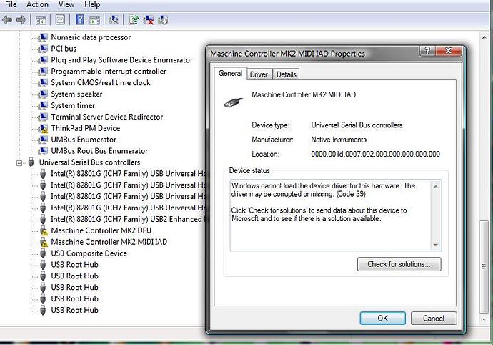Switch to the General tab
The width and height of the screenshot is (493, 345).
tap(230, 73)
